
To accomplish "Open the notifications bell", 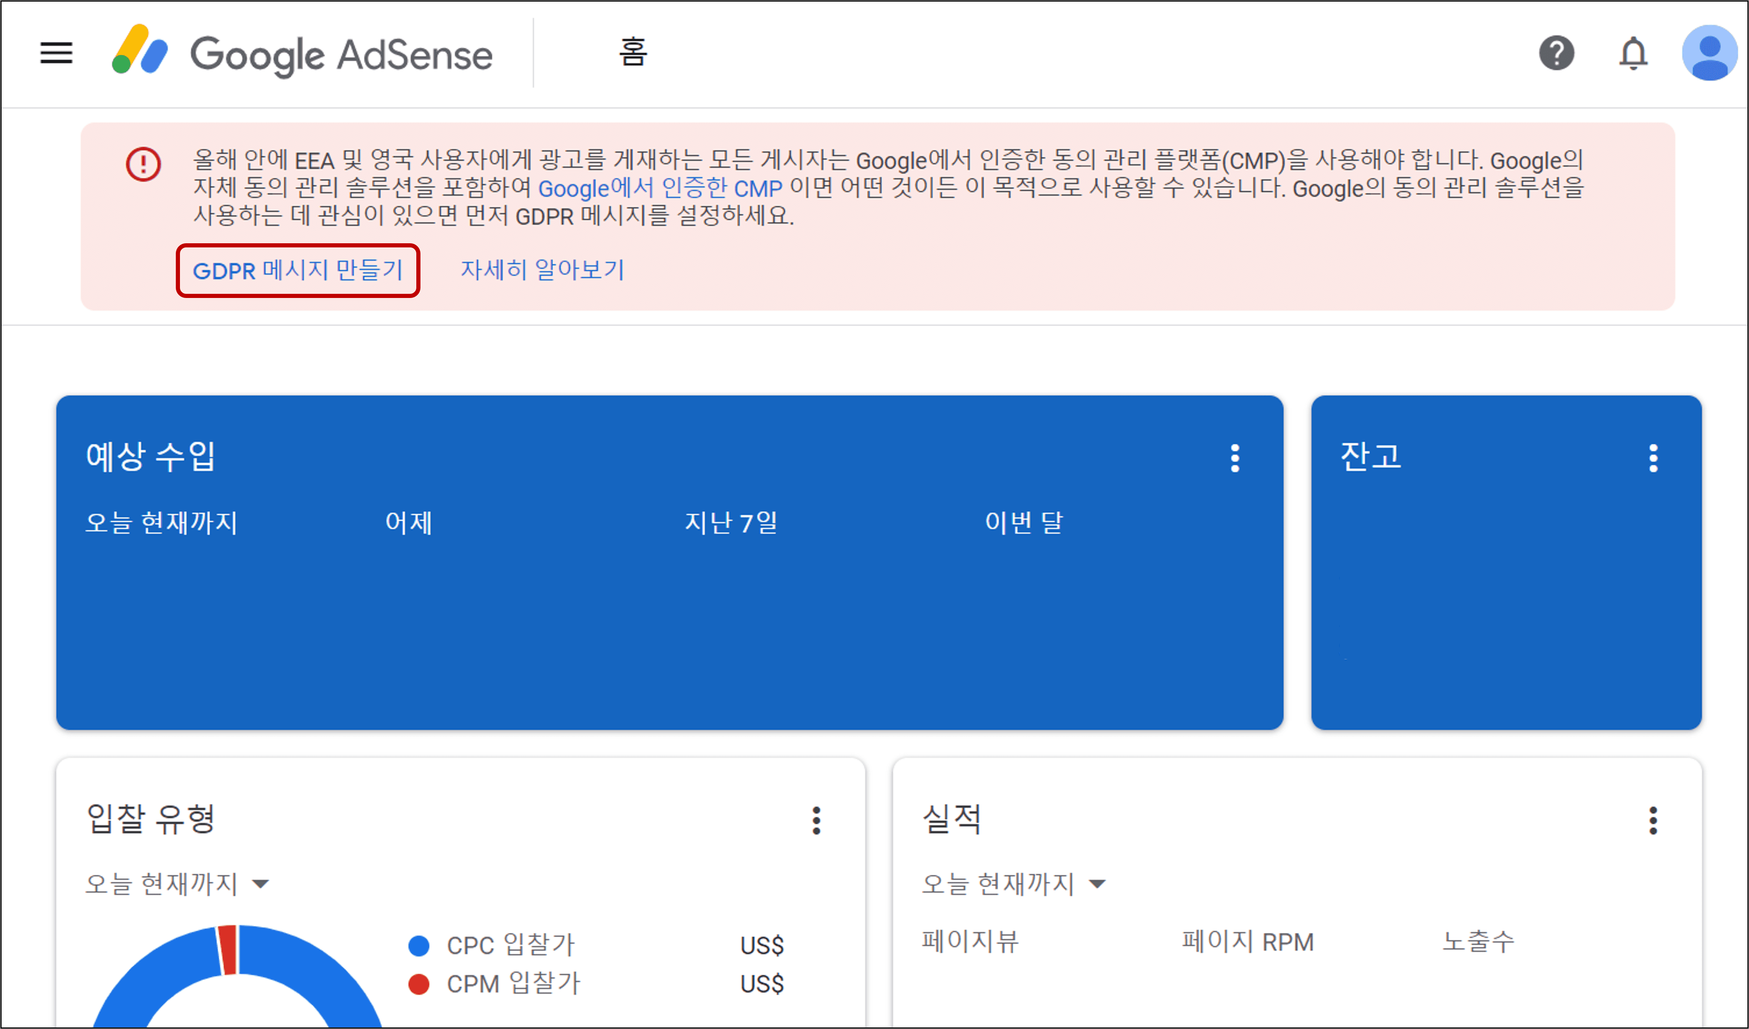I will coord(1633,53).
